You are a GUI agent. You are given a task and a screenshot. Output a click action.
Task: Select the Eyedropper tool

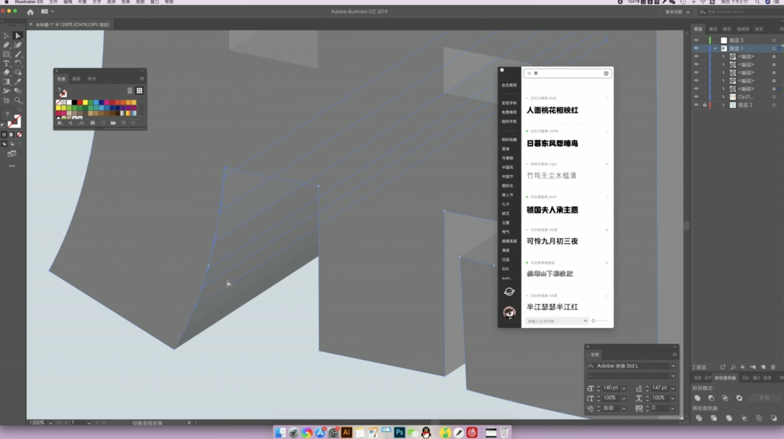18,82
